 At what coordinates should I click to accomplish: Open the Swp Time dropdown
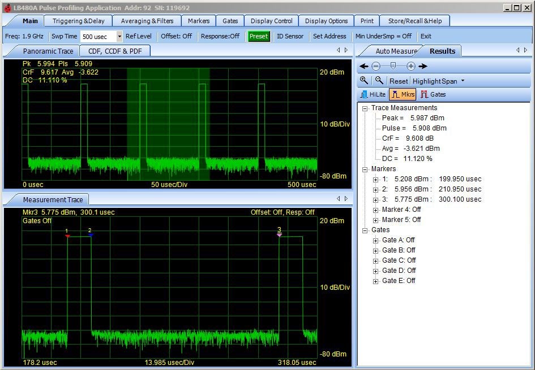point(119,36)
